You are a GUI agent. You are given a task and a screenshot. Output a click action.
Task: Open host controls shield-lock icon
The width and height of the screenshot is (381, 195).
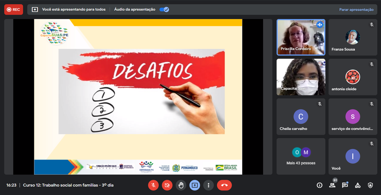[370, 185]
